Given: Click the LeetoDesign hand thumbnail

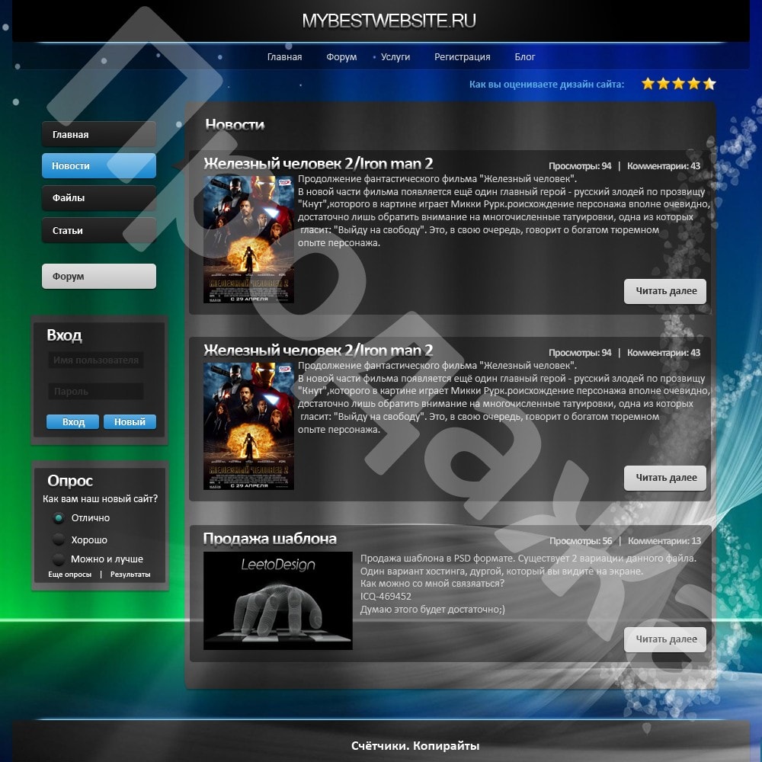Looking at the screenshot, I should pyautogui.click(x=277, y=600).
